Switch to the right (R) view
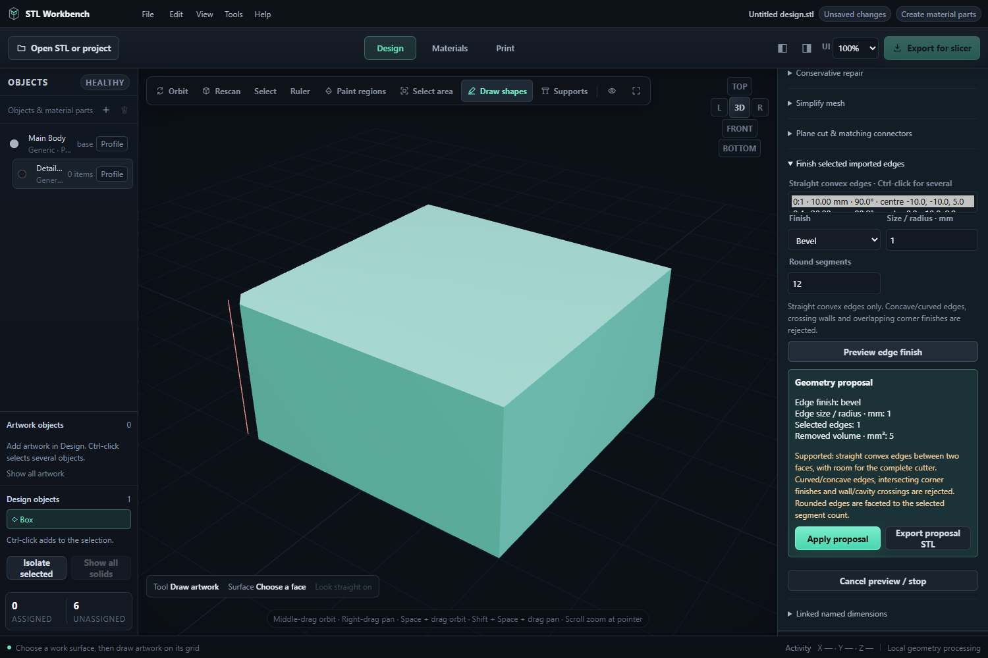The width and height of the screenshot is (988, 658). click(x=760, y=107)
